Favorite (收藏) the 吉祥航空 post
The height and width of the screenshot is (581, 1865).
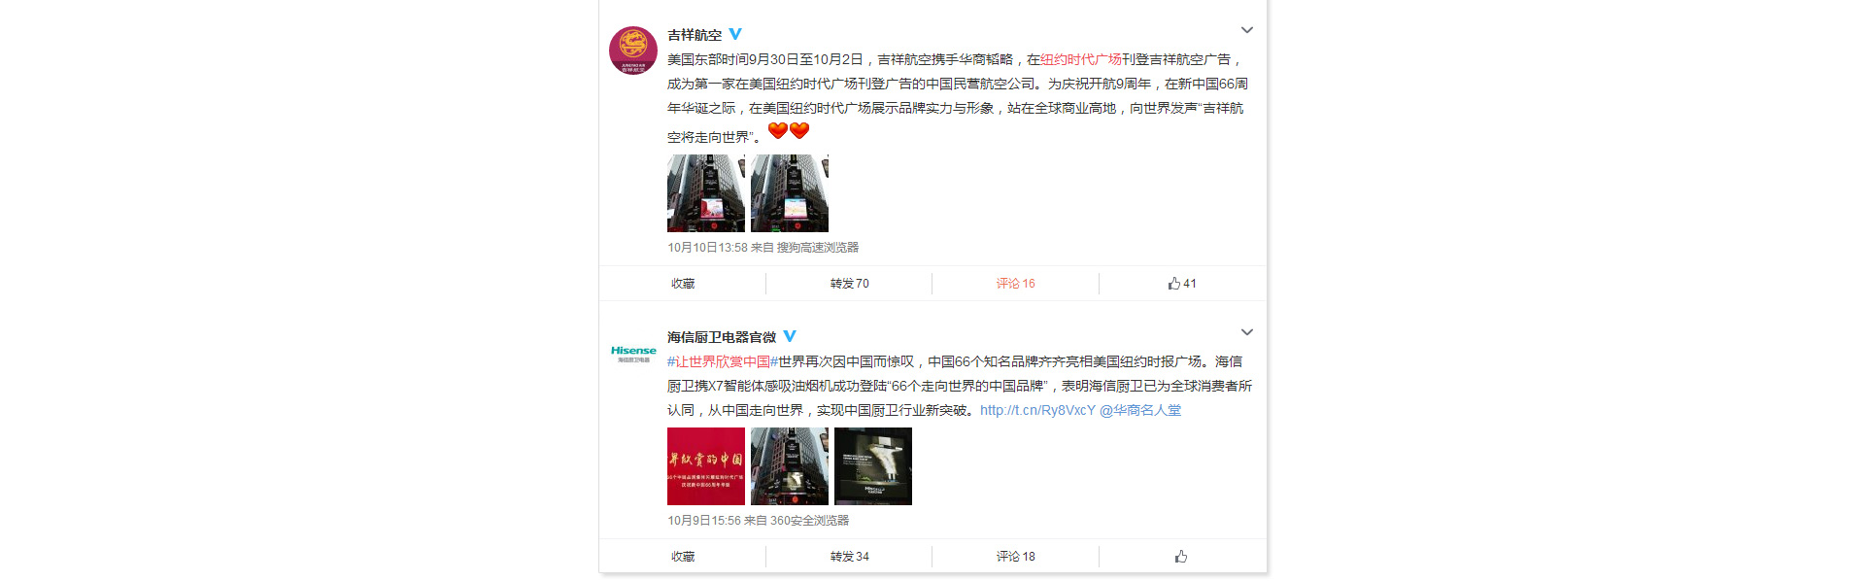coord(683,284)
